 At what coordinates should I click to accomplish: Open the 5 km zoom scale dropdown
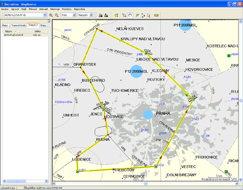click(x=69, y=15)
